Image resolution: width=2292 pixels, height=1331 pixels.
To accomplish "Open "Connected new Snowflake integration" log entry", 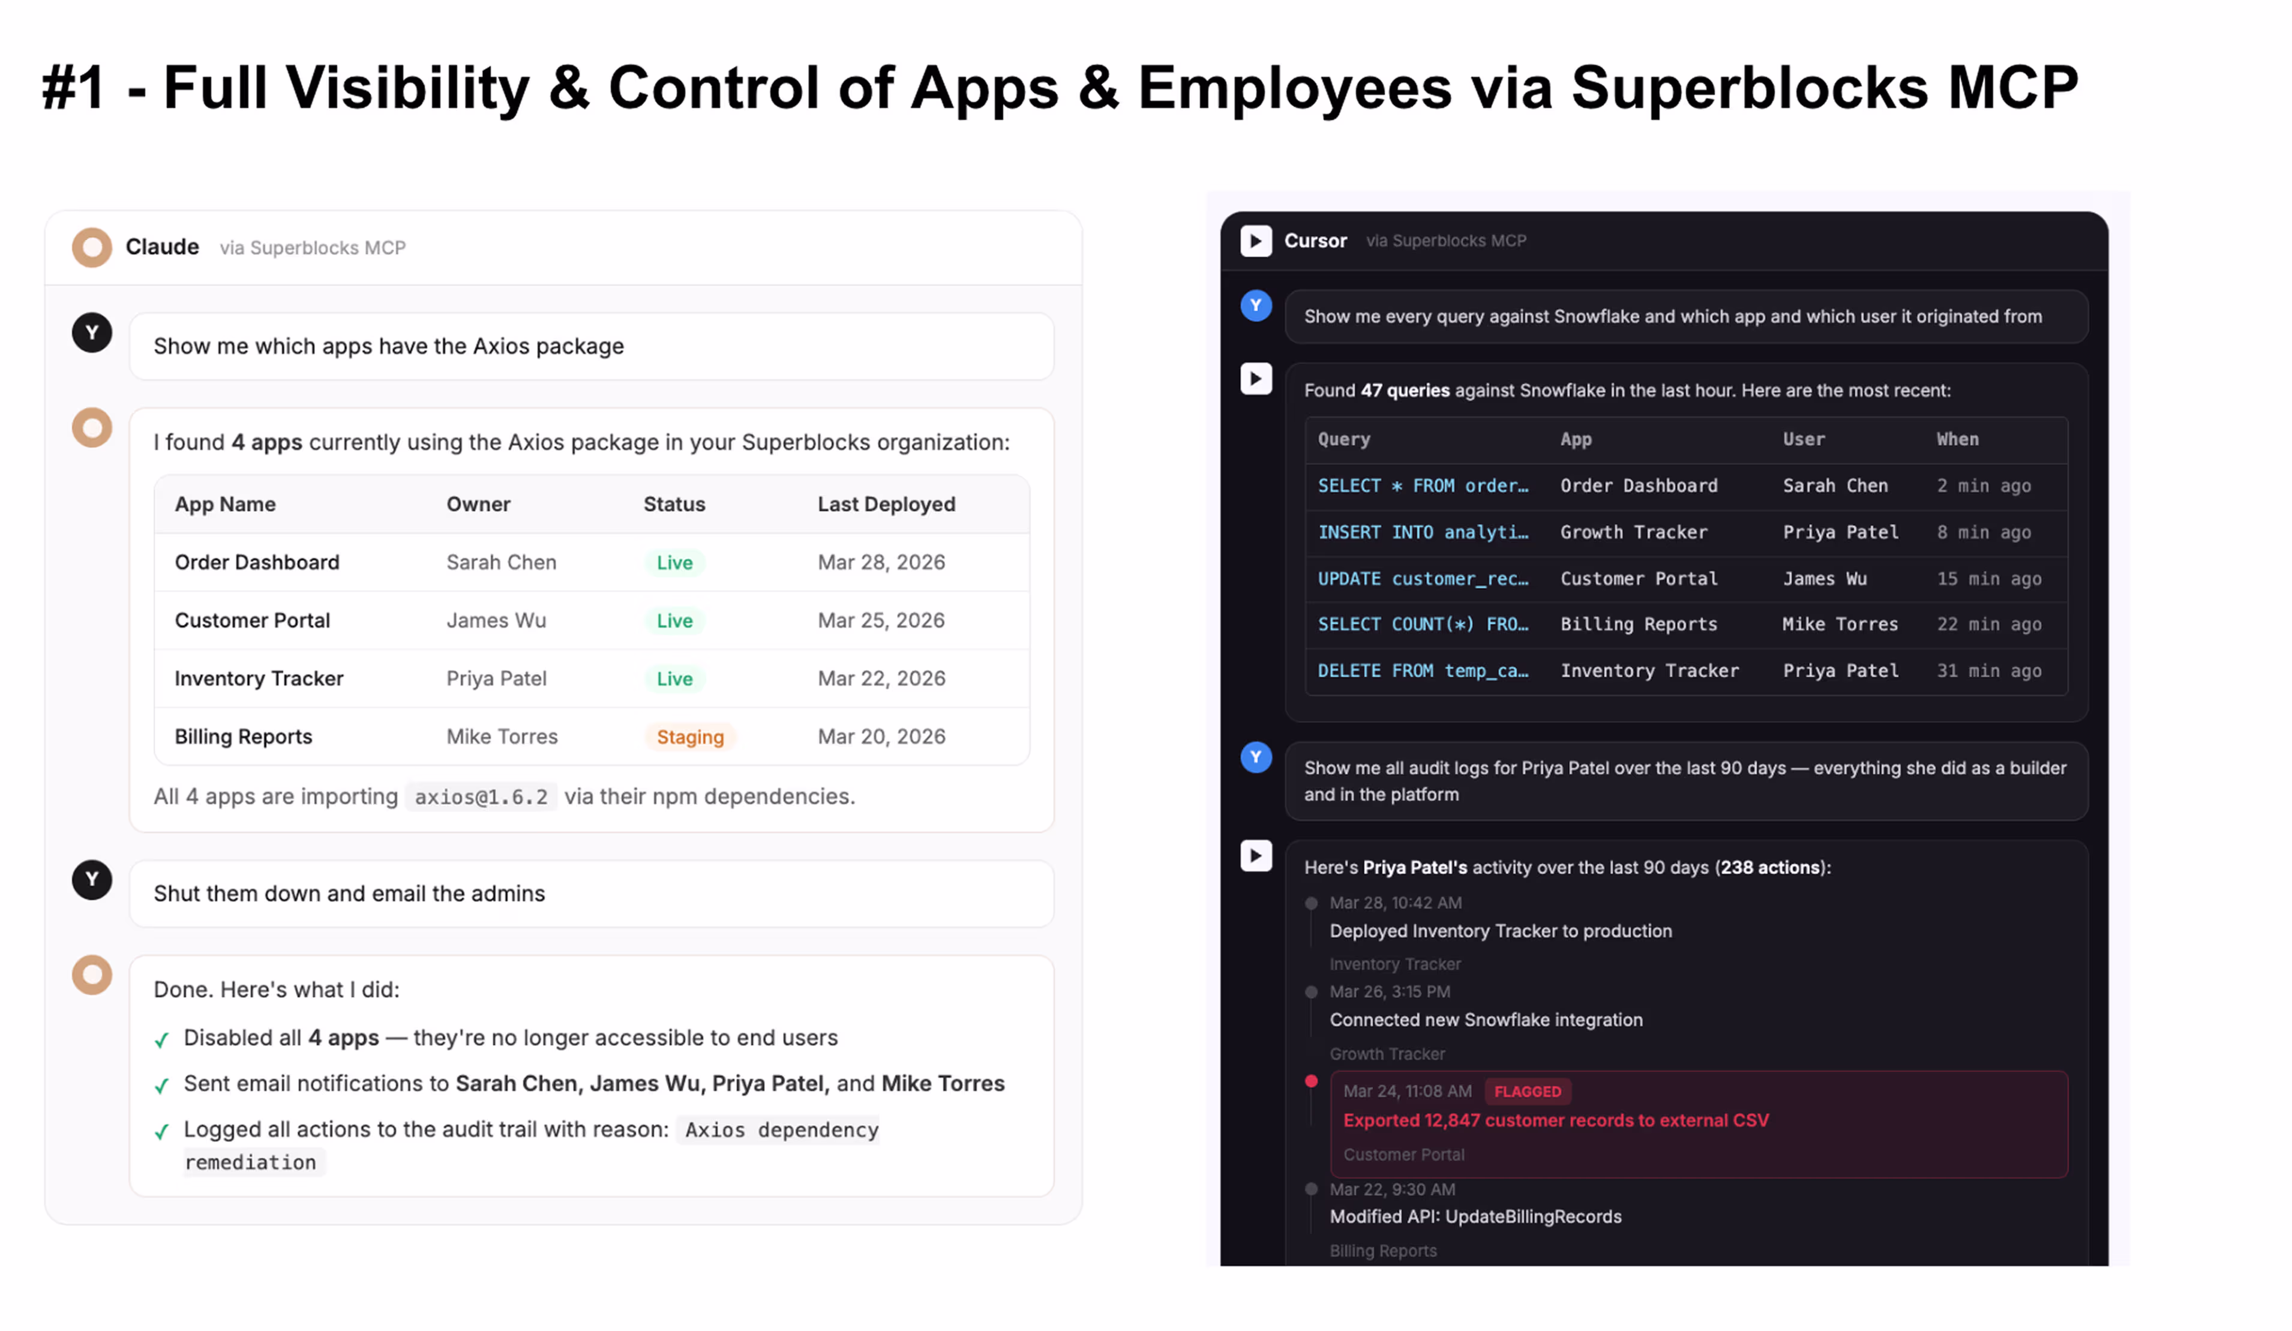I will 1486,1021.
